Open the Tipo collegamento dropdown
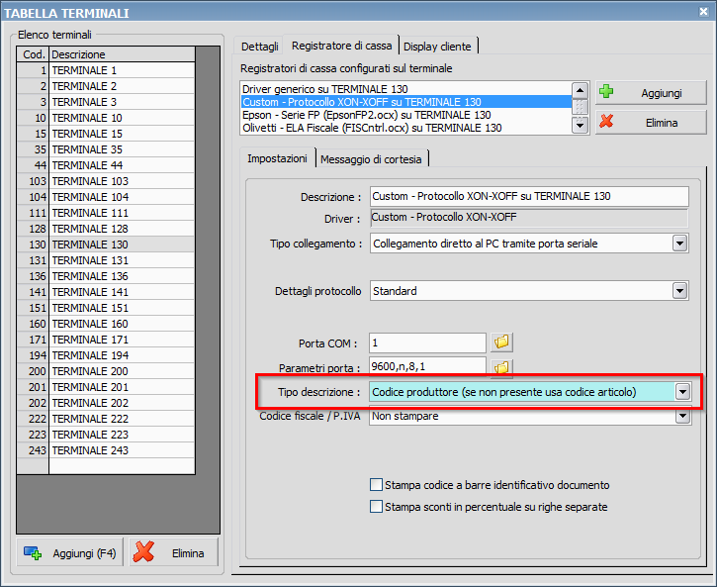Viewport: 717px width, 587px height. (x=679, y=244)
